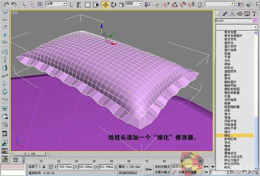260x176 pixels.
Task: Switch to the Display command panel tab
Action: (247, 14)
